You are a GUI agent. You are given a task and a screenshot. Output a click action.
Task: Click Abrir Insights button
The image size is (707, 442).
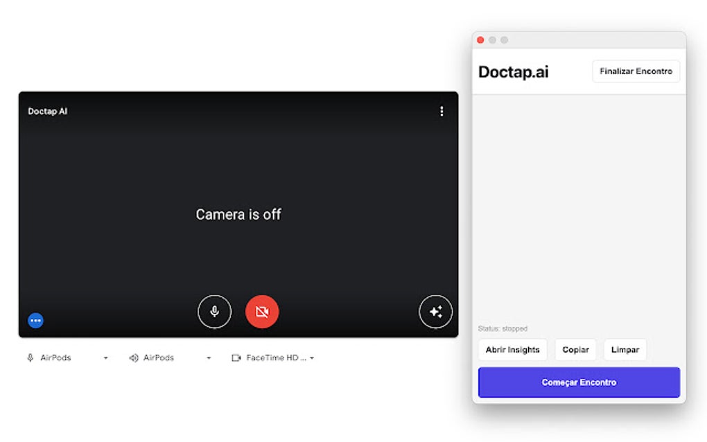(513, 350)
